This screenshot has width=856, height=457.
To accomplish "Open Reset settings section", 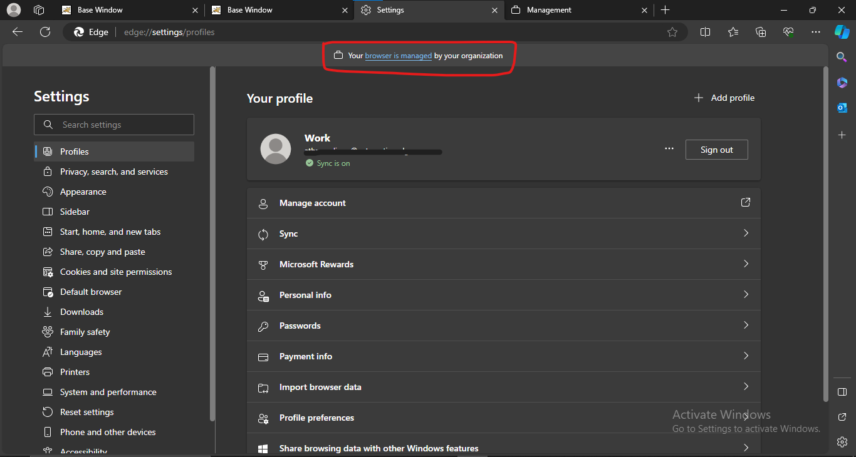I will tap(114, 412).
